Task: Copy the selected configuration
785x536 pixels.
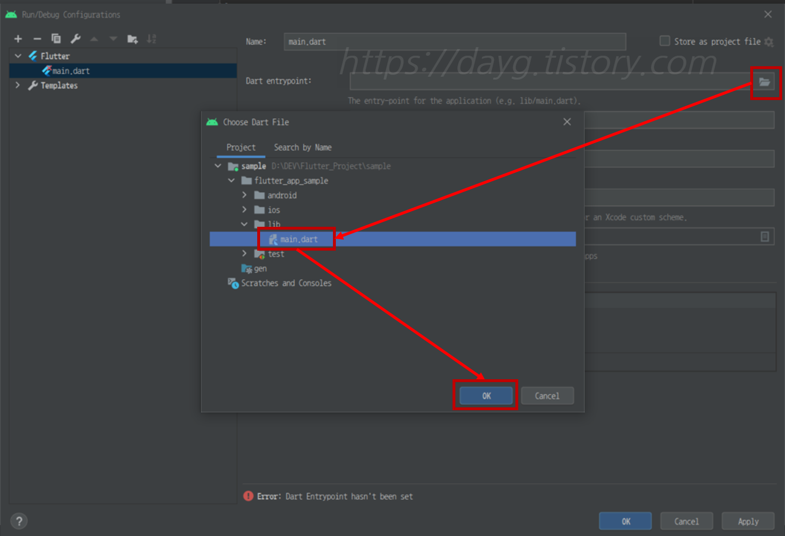Action: point(56,39)
